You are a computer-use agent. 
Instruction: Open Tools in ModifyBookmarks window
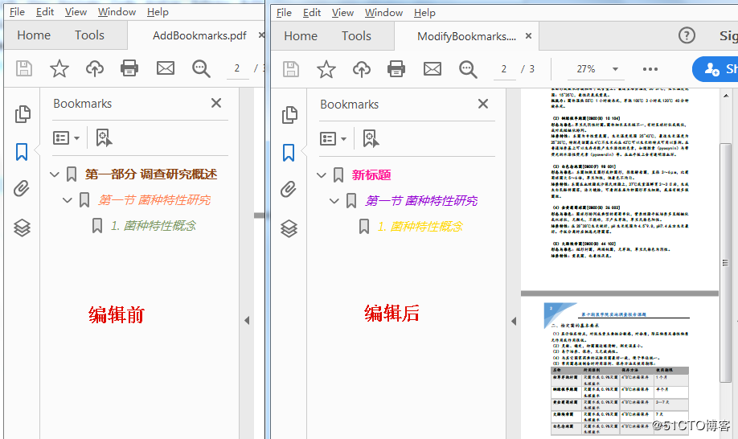[356, 36]
